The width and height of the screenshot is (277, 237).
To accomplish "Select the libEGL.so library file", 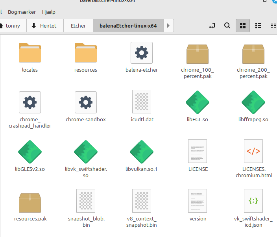I will (x=198, y=102).
